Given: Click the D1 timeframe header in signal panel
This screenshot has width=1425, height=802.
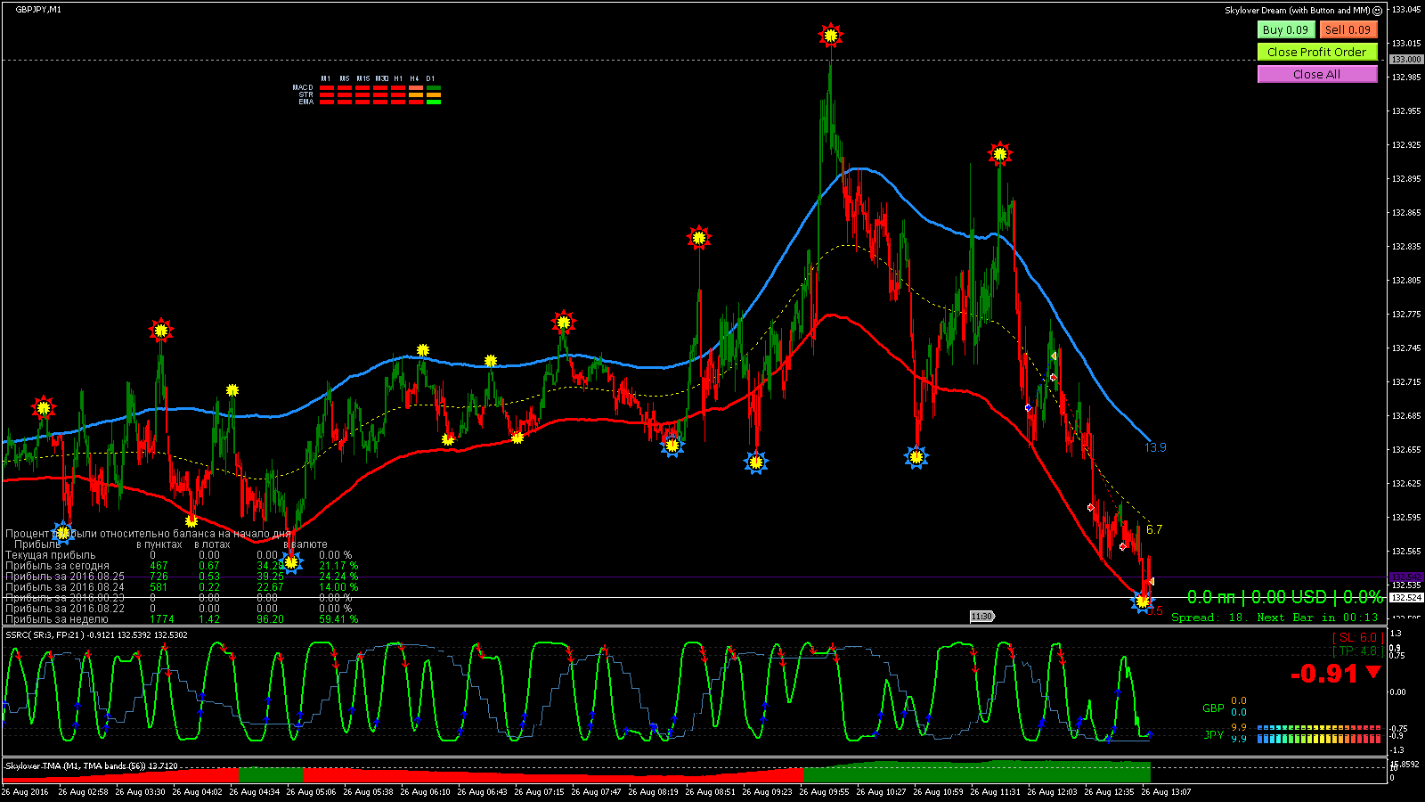Looking at the screenshot, I should [430, 78].
